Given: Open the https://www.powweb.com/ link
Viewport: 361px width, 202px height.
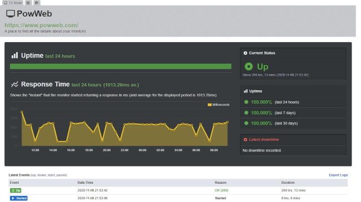Looking at the screenshot, I should click(42, 25).
